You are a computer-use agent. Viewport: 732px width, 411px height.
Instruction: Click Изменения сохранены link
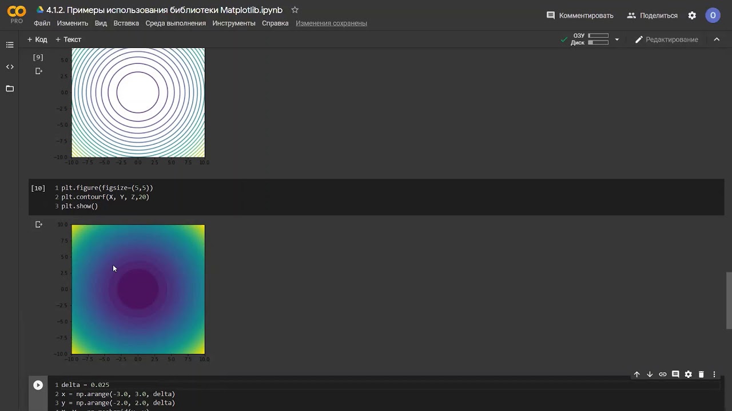[x=331, y=23]
